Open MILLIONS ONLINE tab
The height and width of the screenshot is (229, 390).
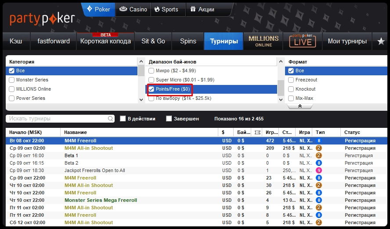pyautogui.click(x=264, y=41)
